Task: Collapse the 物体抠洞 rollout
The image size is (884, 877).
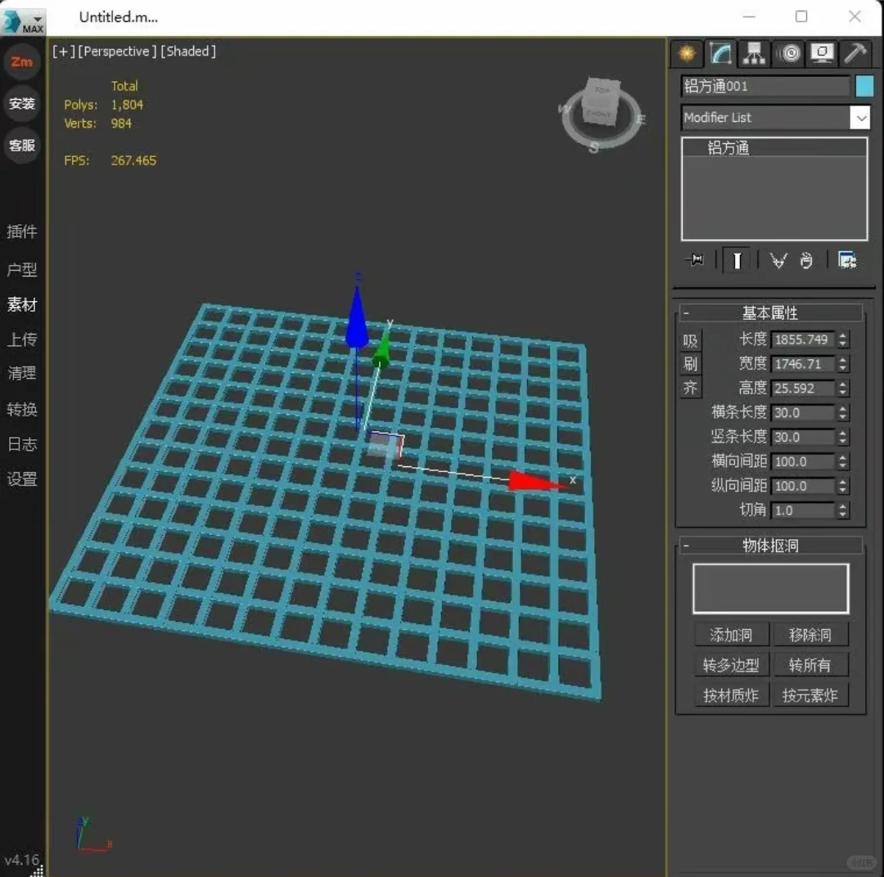Action: [684, 546]
